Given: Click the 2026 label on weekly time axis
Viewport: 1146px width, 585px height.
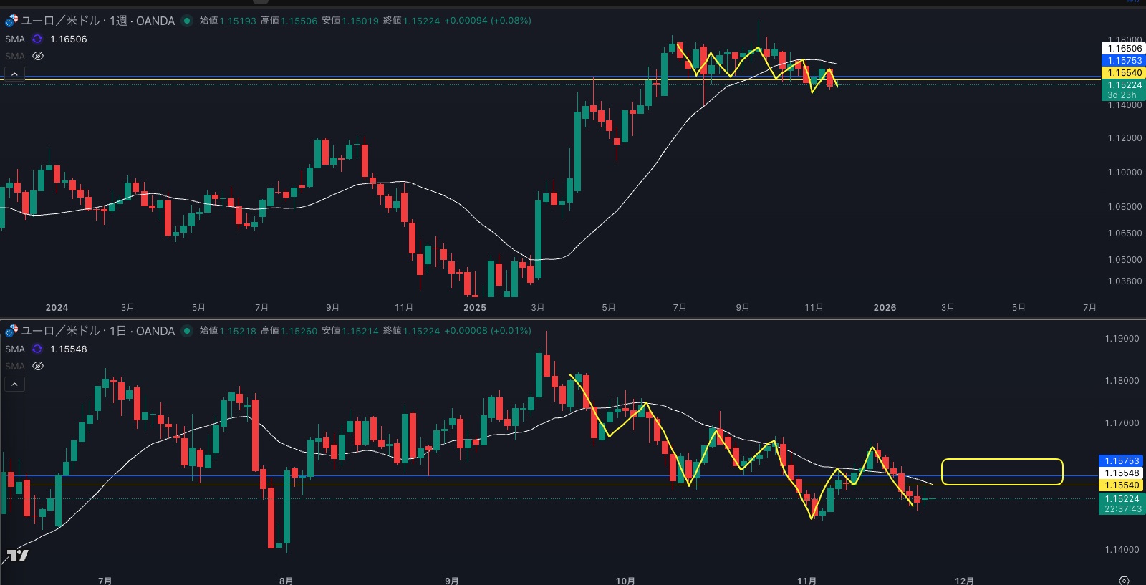Looking at the screenshot, I should point(885,308).
